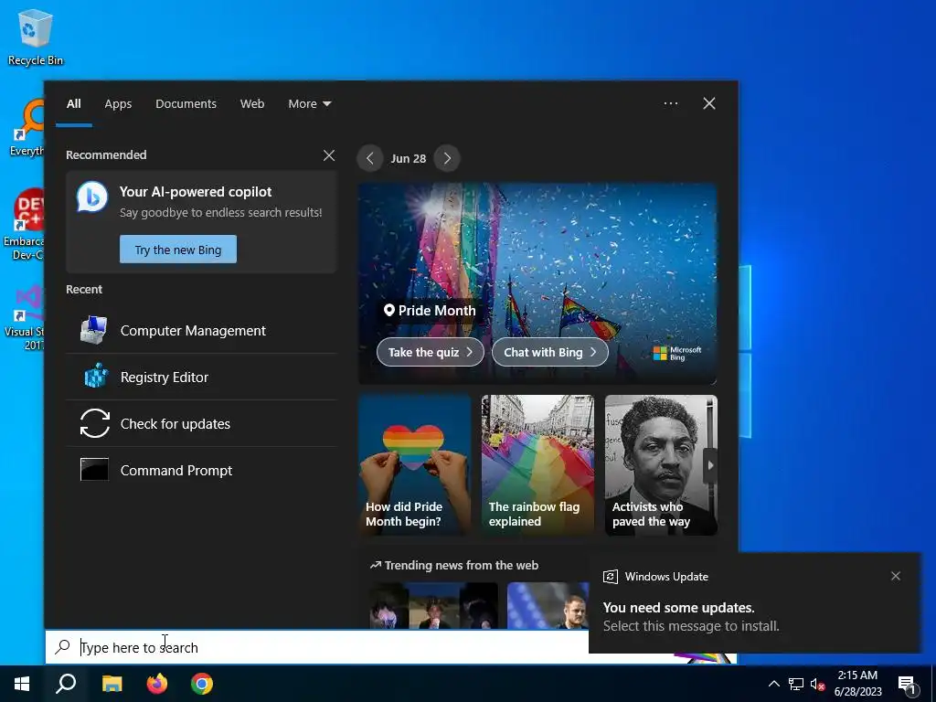Image resolution: width=936 pixels, height=702 pixels.
Task: Open The rainbow flag explained card
Action: pos(537,465)
